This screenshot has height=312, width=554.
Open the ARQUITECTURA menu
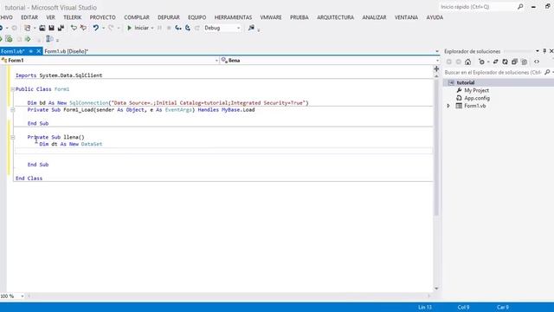(x=335, y=17)
